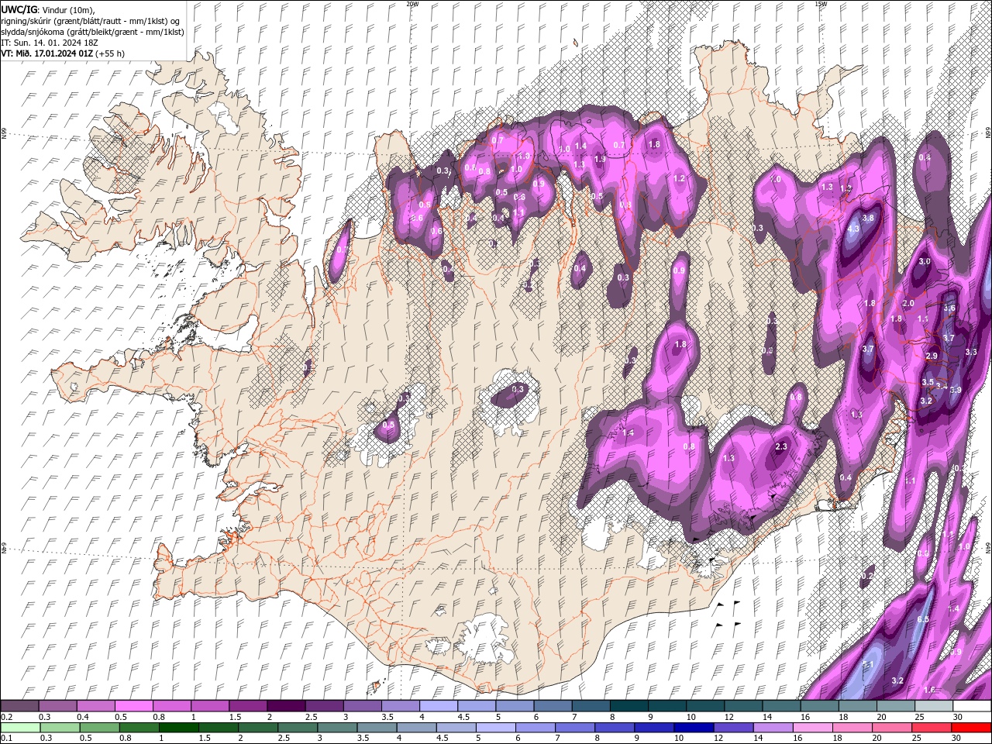Click the grey-blue 3.5 swatch in bottom legend row

[x=377, y=727]
